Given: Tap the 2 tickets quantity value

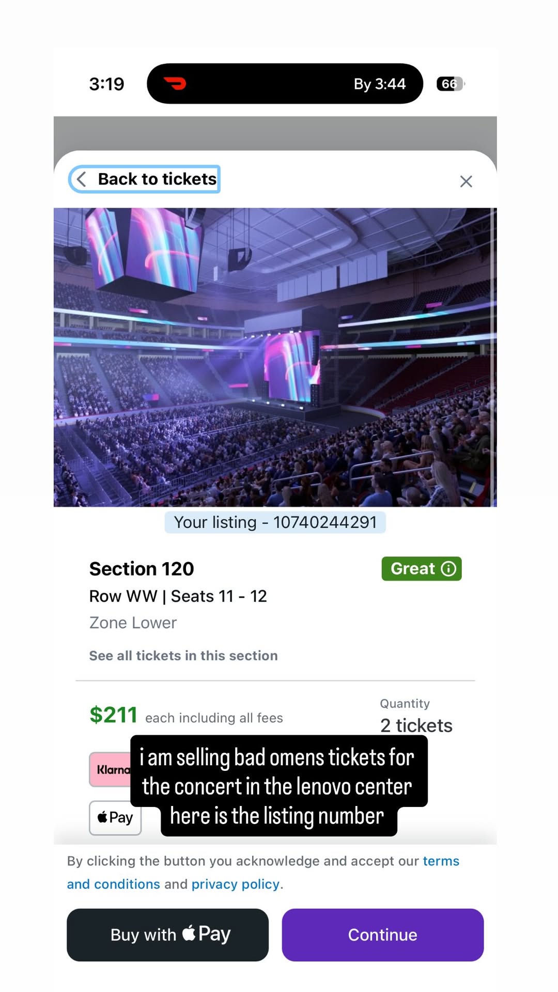Looking at the screenshot, I should tap(416, 725).
